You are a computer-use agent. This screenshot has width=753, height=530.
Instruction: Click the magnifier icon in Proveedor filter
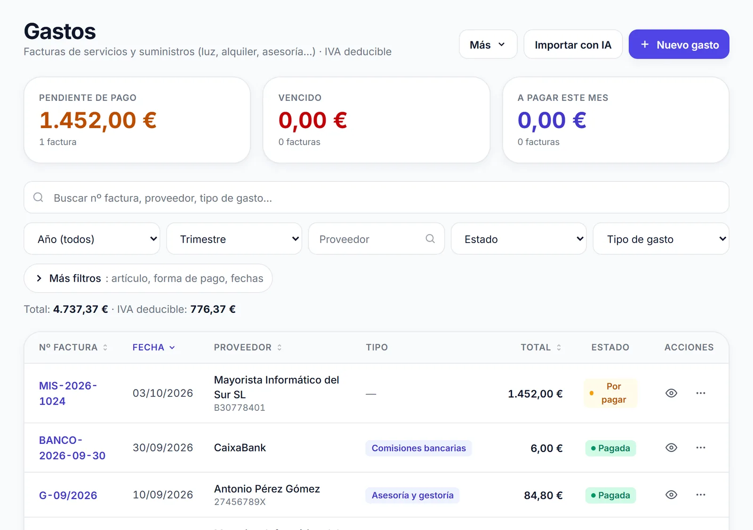pyautogui.click(x=430, y=239)
